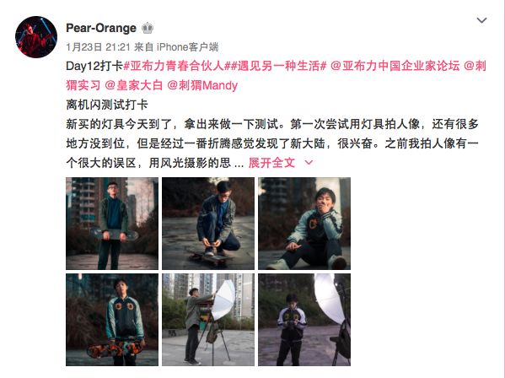Open the post options chevron menu
Image resolution: width=505 pixels, height=378 pixels.
tap(481, 20)
